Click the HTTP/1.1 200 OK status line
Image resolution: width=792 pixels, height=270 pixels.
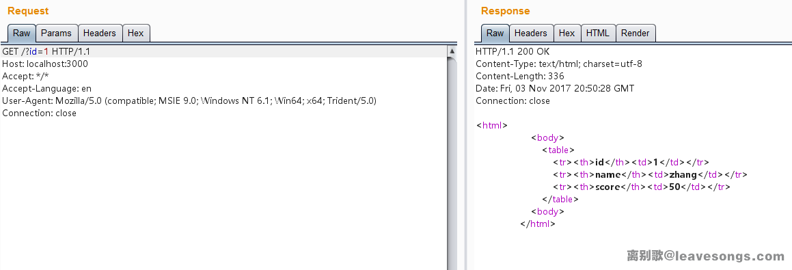(x=513, y=51)
